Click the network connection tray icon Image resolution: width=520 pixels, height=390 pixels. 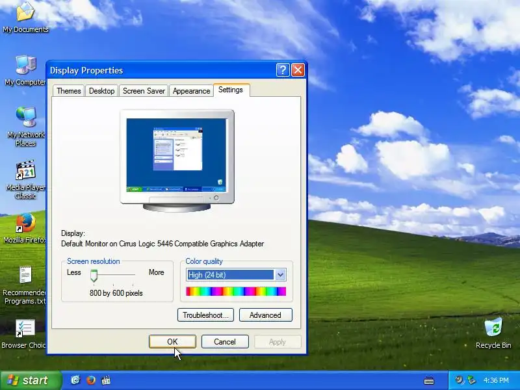coord(471,380)
